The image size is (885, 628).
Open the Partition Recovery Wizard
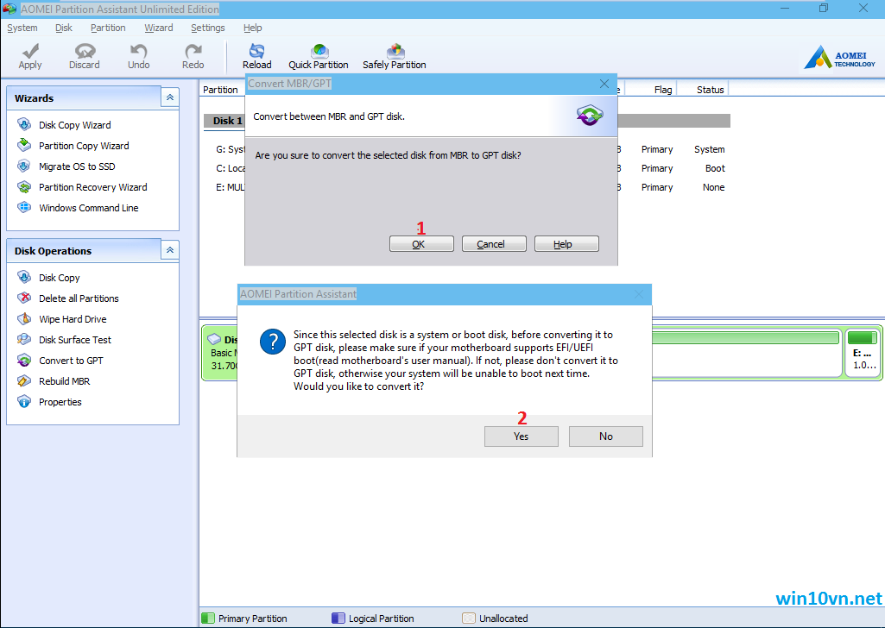tap(92, 187)
